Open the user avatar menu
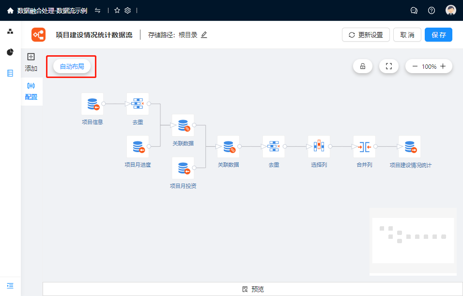The height and width of the screenshot is (296, 463). 451,10
